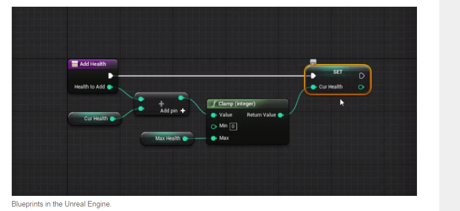The height and width of the screenshot is (211, 460).
Task: Click the Max Health output pin
Action: [x=185, y=138]
